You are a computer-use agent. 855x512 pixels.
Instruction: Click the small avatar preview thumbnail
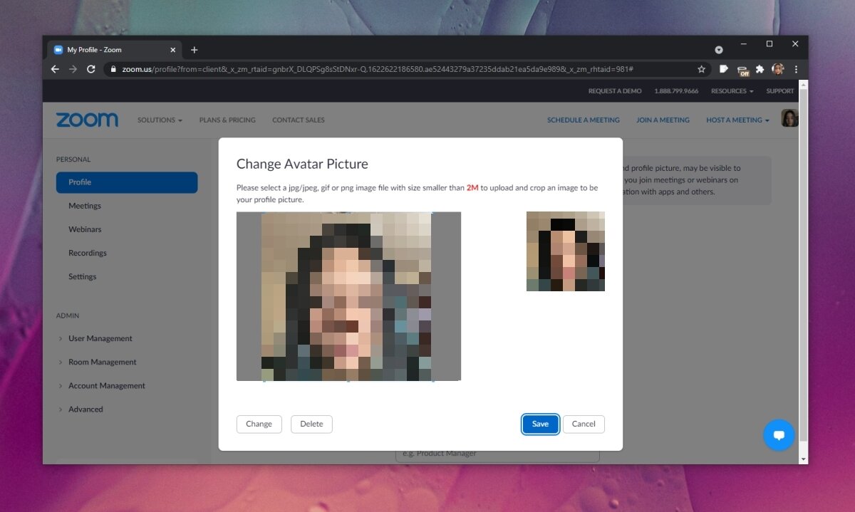coord(565,251)
